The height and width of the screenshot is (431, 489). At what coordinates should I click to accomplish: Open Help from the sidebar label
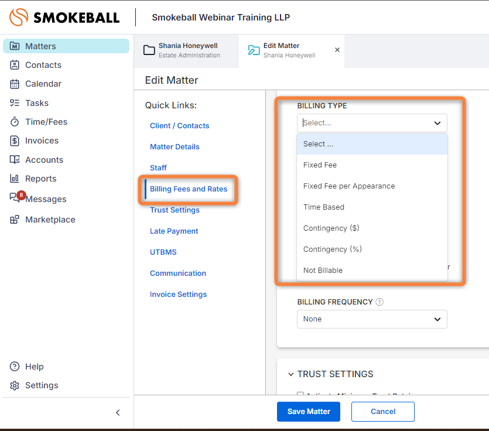coord(35,367)
